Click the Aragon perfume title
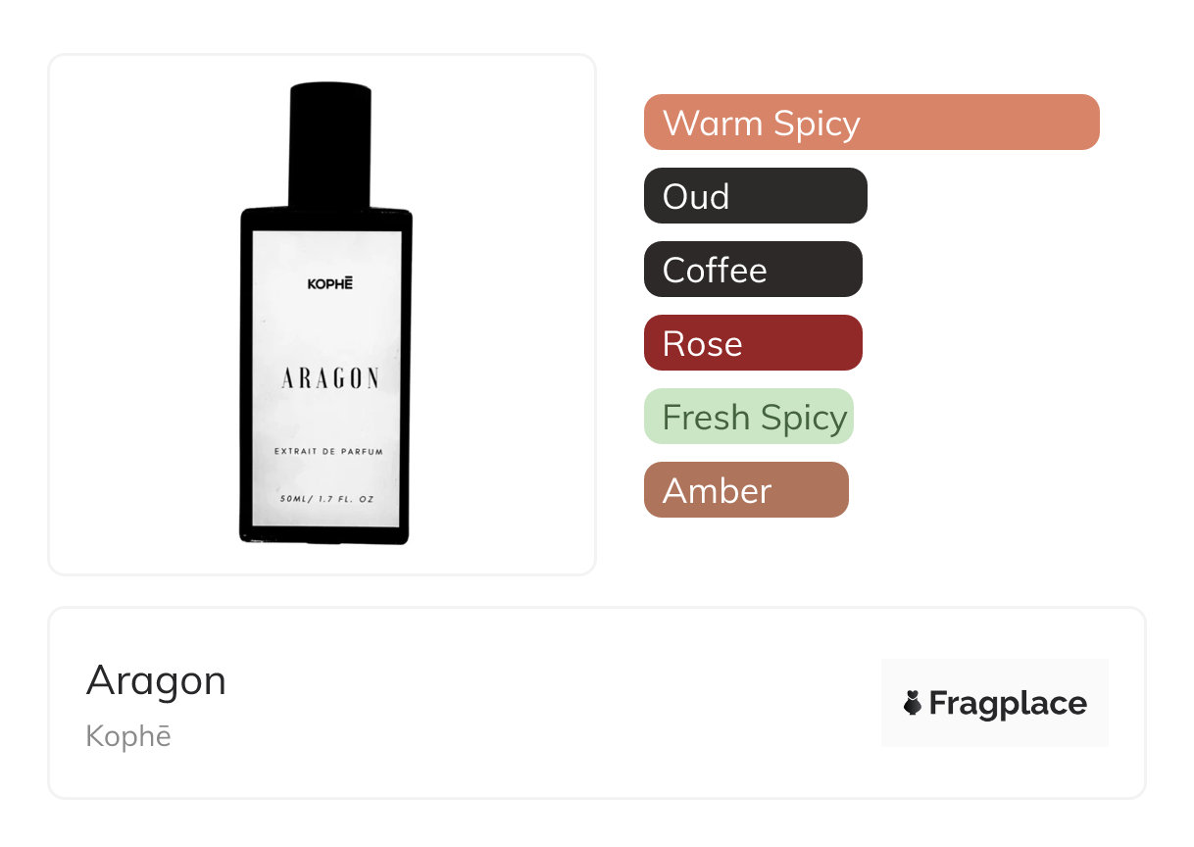Screen dimensions: 1194x847 tap(156, 680)
